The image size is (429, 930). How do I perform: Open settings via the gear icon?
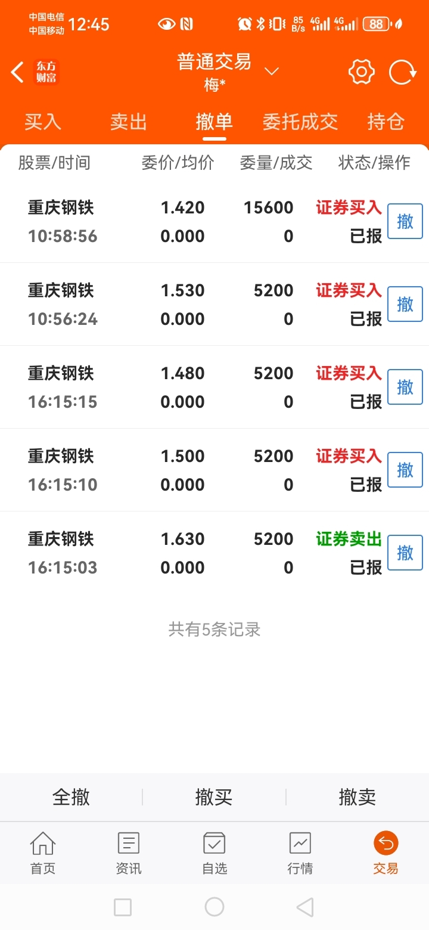[361, 72]
